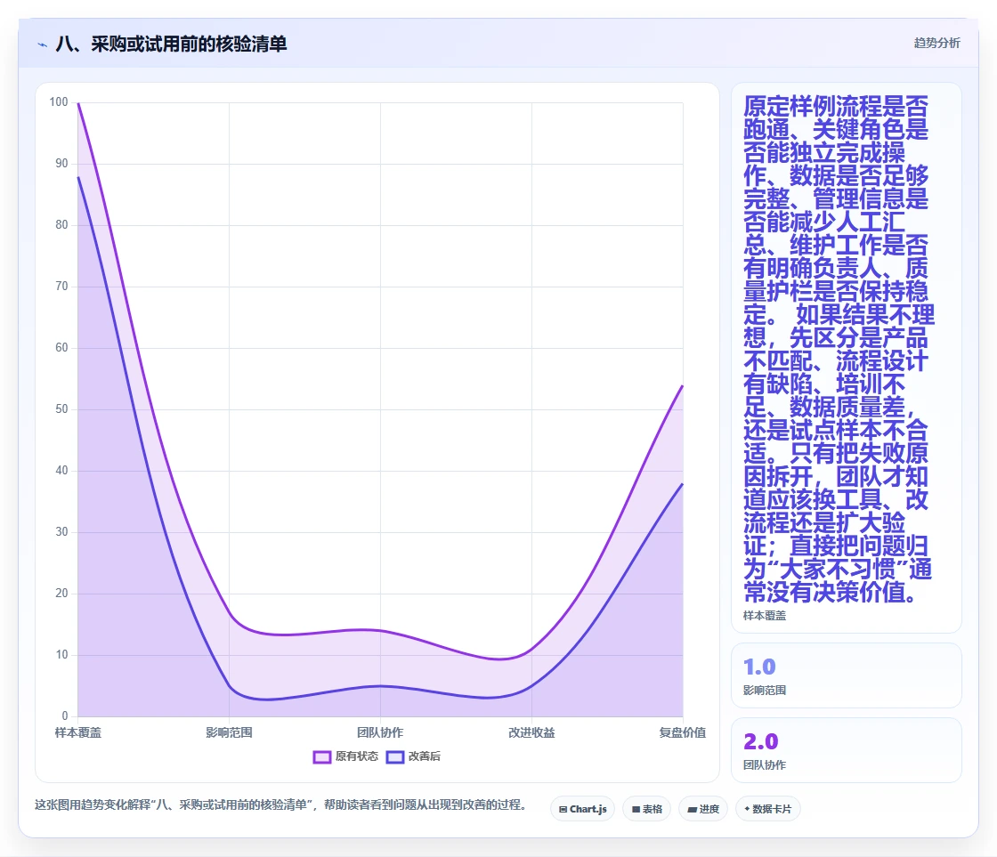Toggle the 改善后 legend entry
The width and height of the screenshot is (997, 857).
[x=413, y=756]
